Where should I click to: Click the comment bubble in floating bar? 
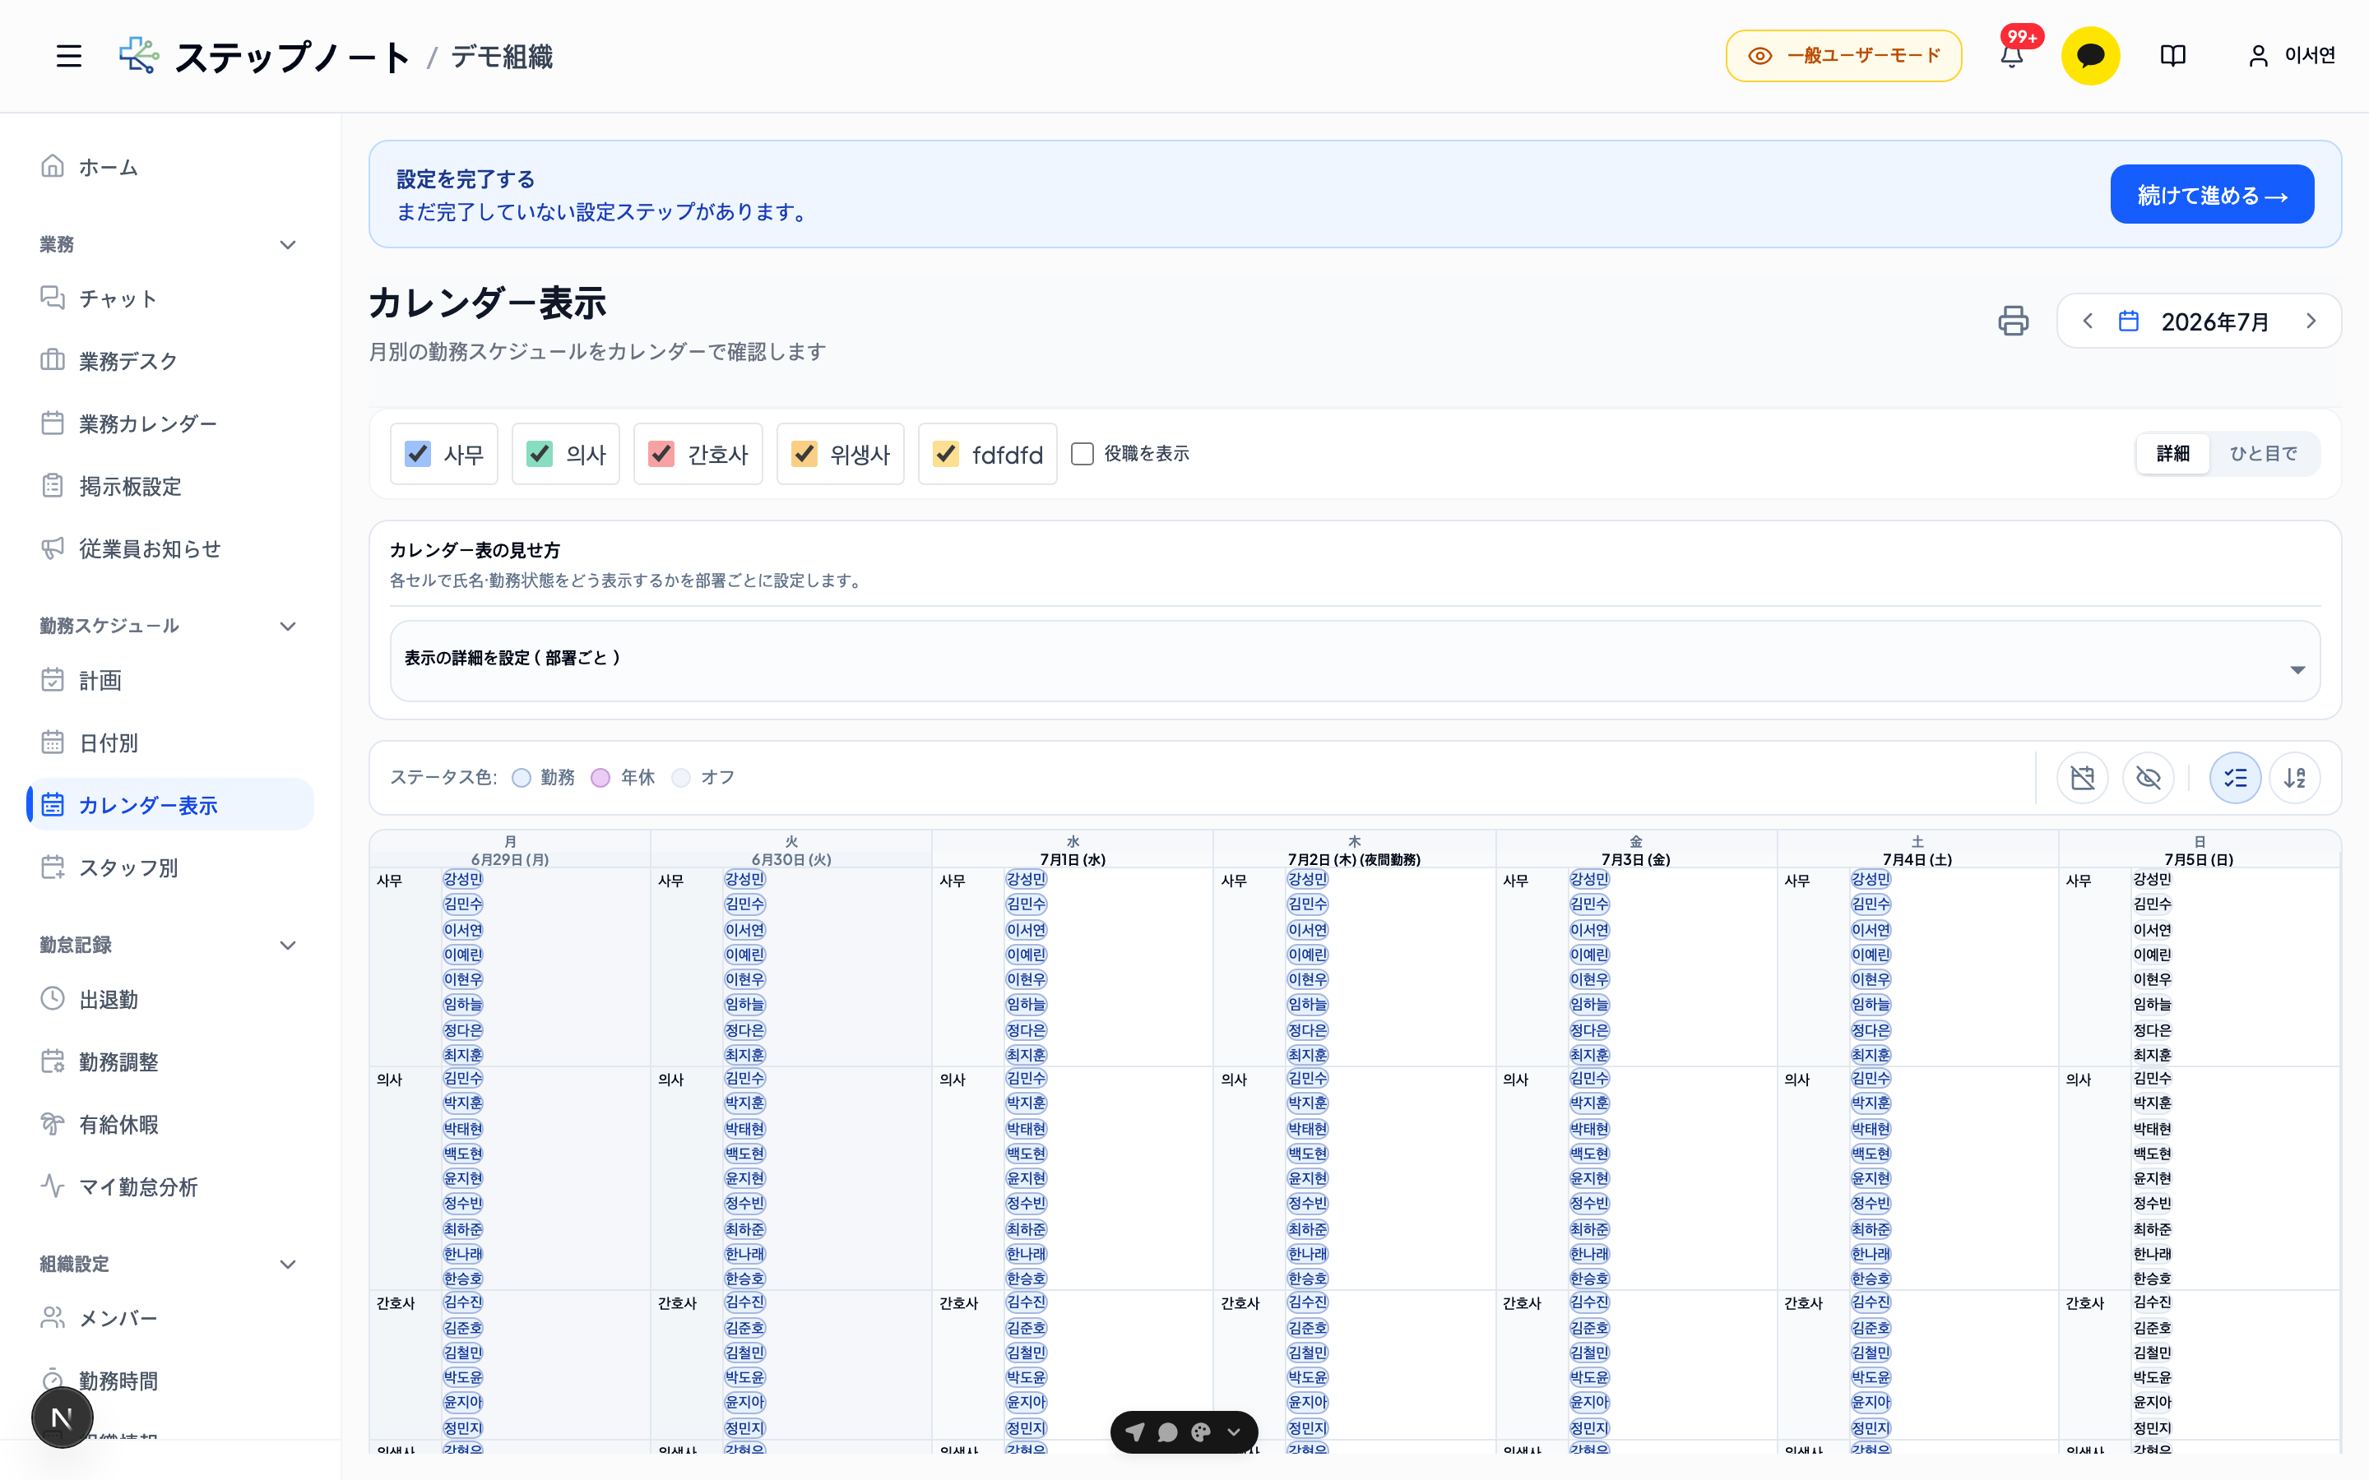point(1167,1432)
